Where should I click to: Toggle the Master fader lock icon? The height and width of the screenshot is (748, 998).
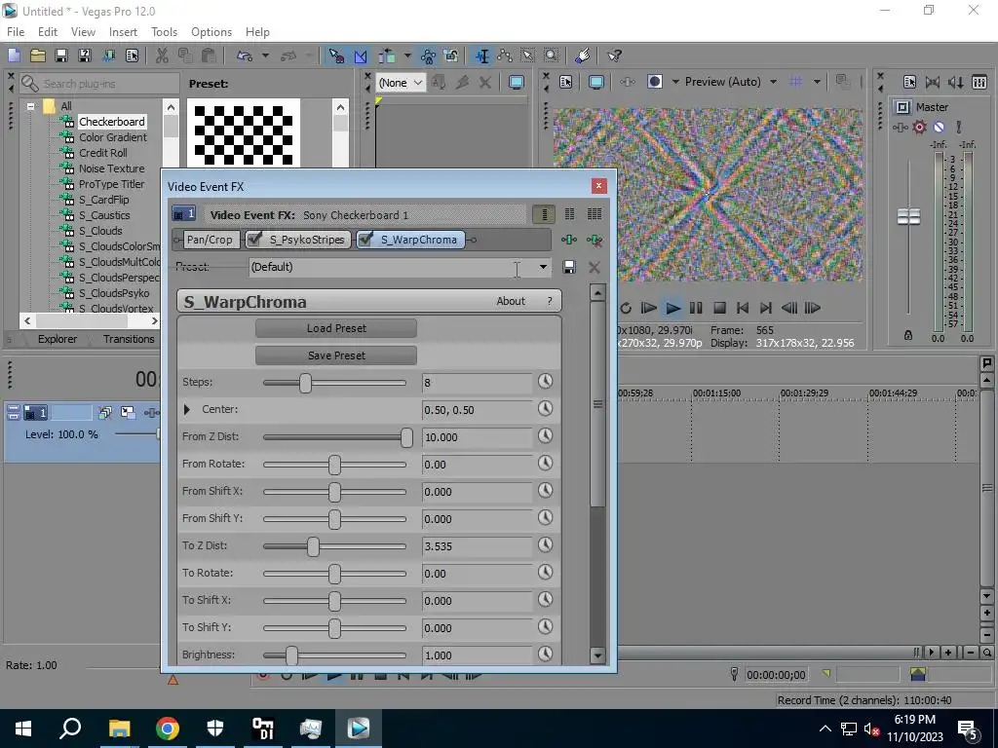coord(908,335)
